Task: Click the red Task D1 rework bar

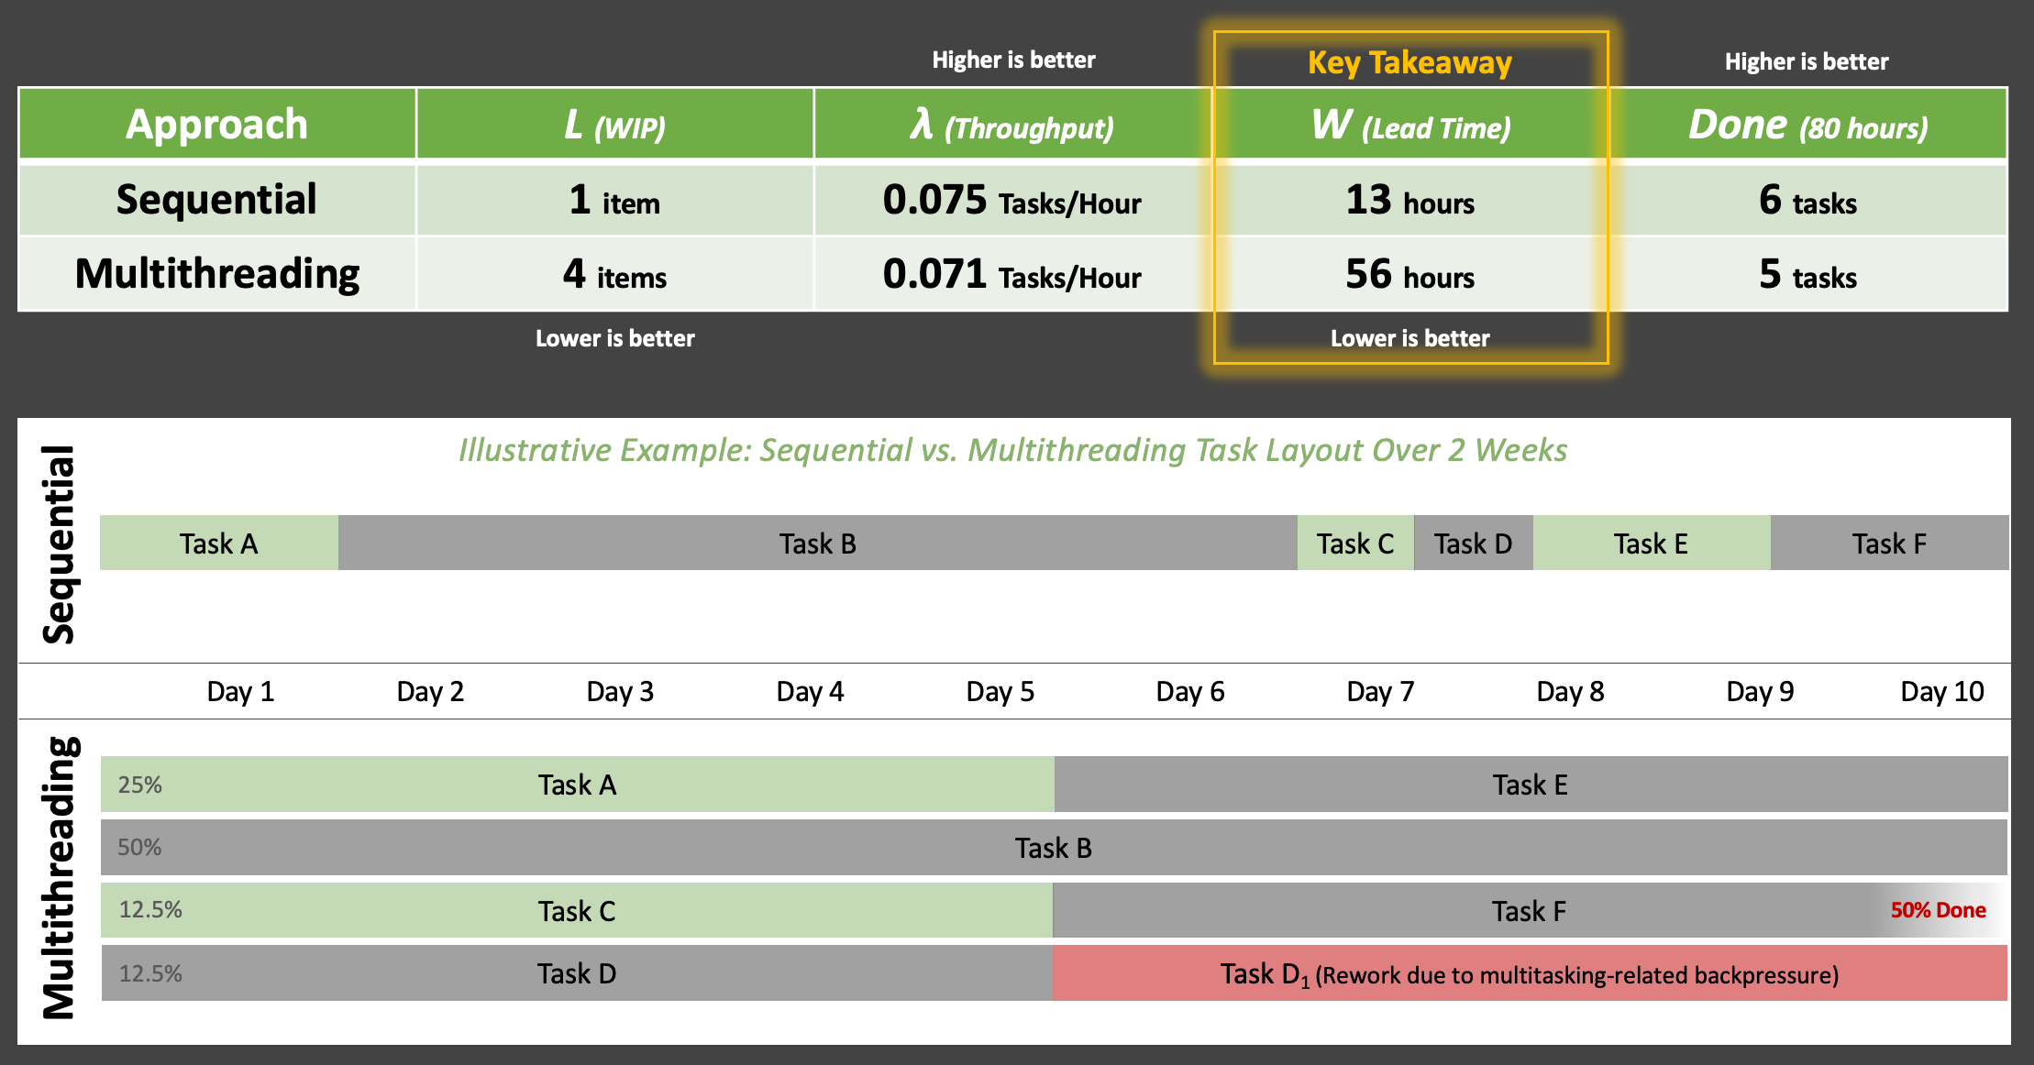Action: coord(1529,973)
